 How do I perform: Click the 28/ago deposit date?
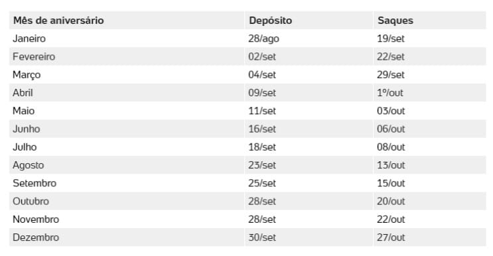pyautogui.click(x=263, y=38)
